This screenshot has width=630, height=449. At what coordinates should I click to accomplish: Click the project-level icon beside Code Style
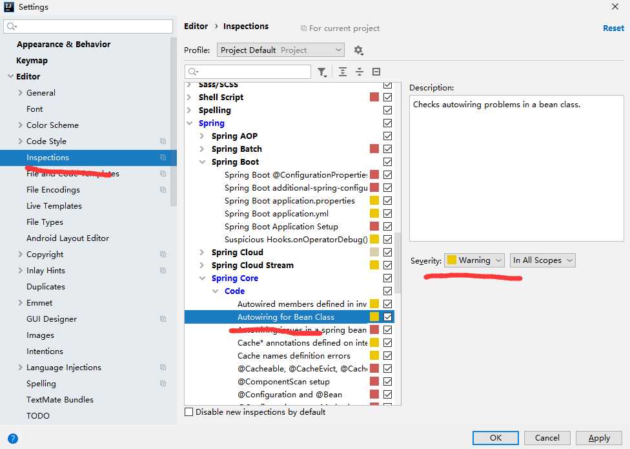coord(163,141)
